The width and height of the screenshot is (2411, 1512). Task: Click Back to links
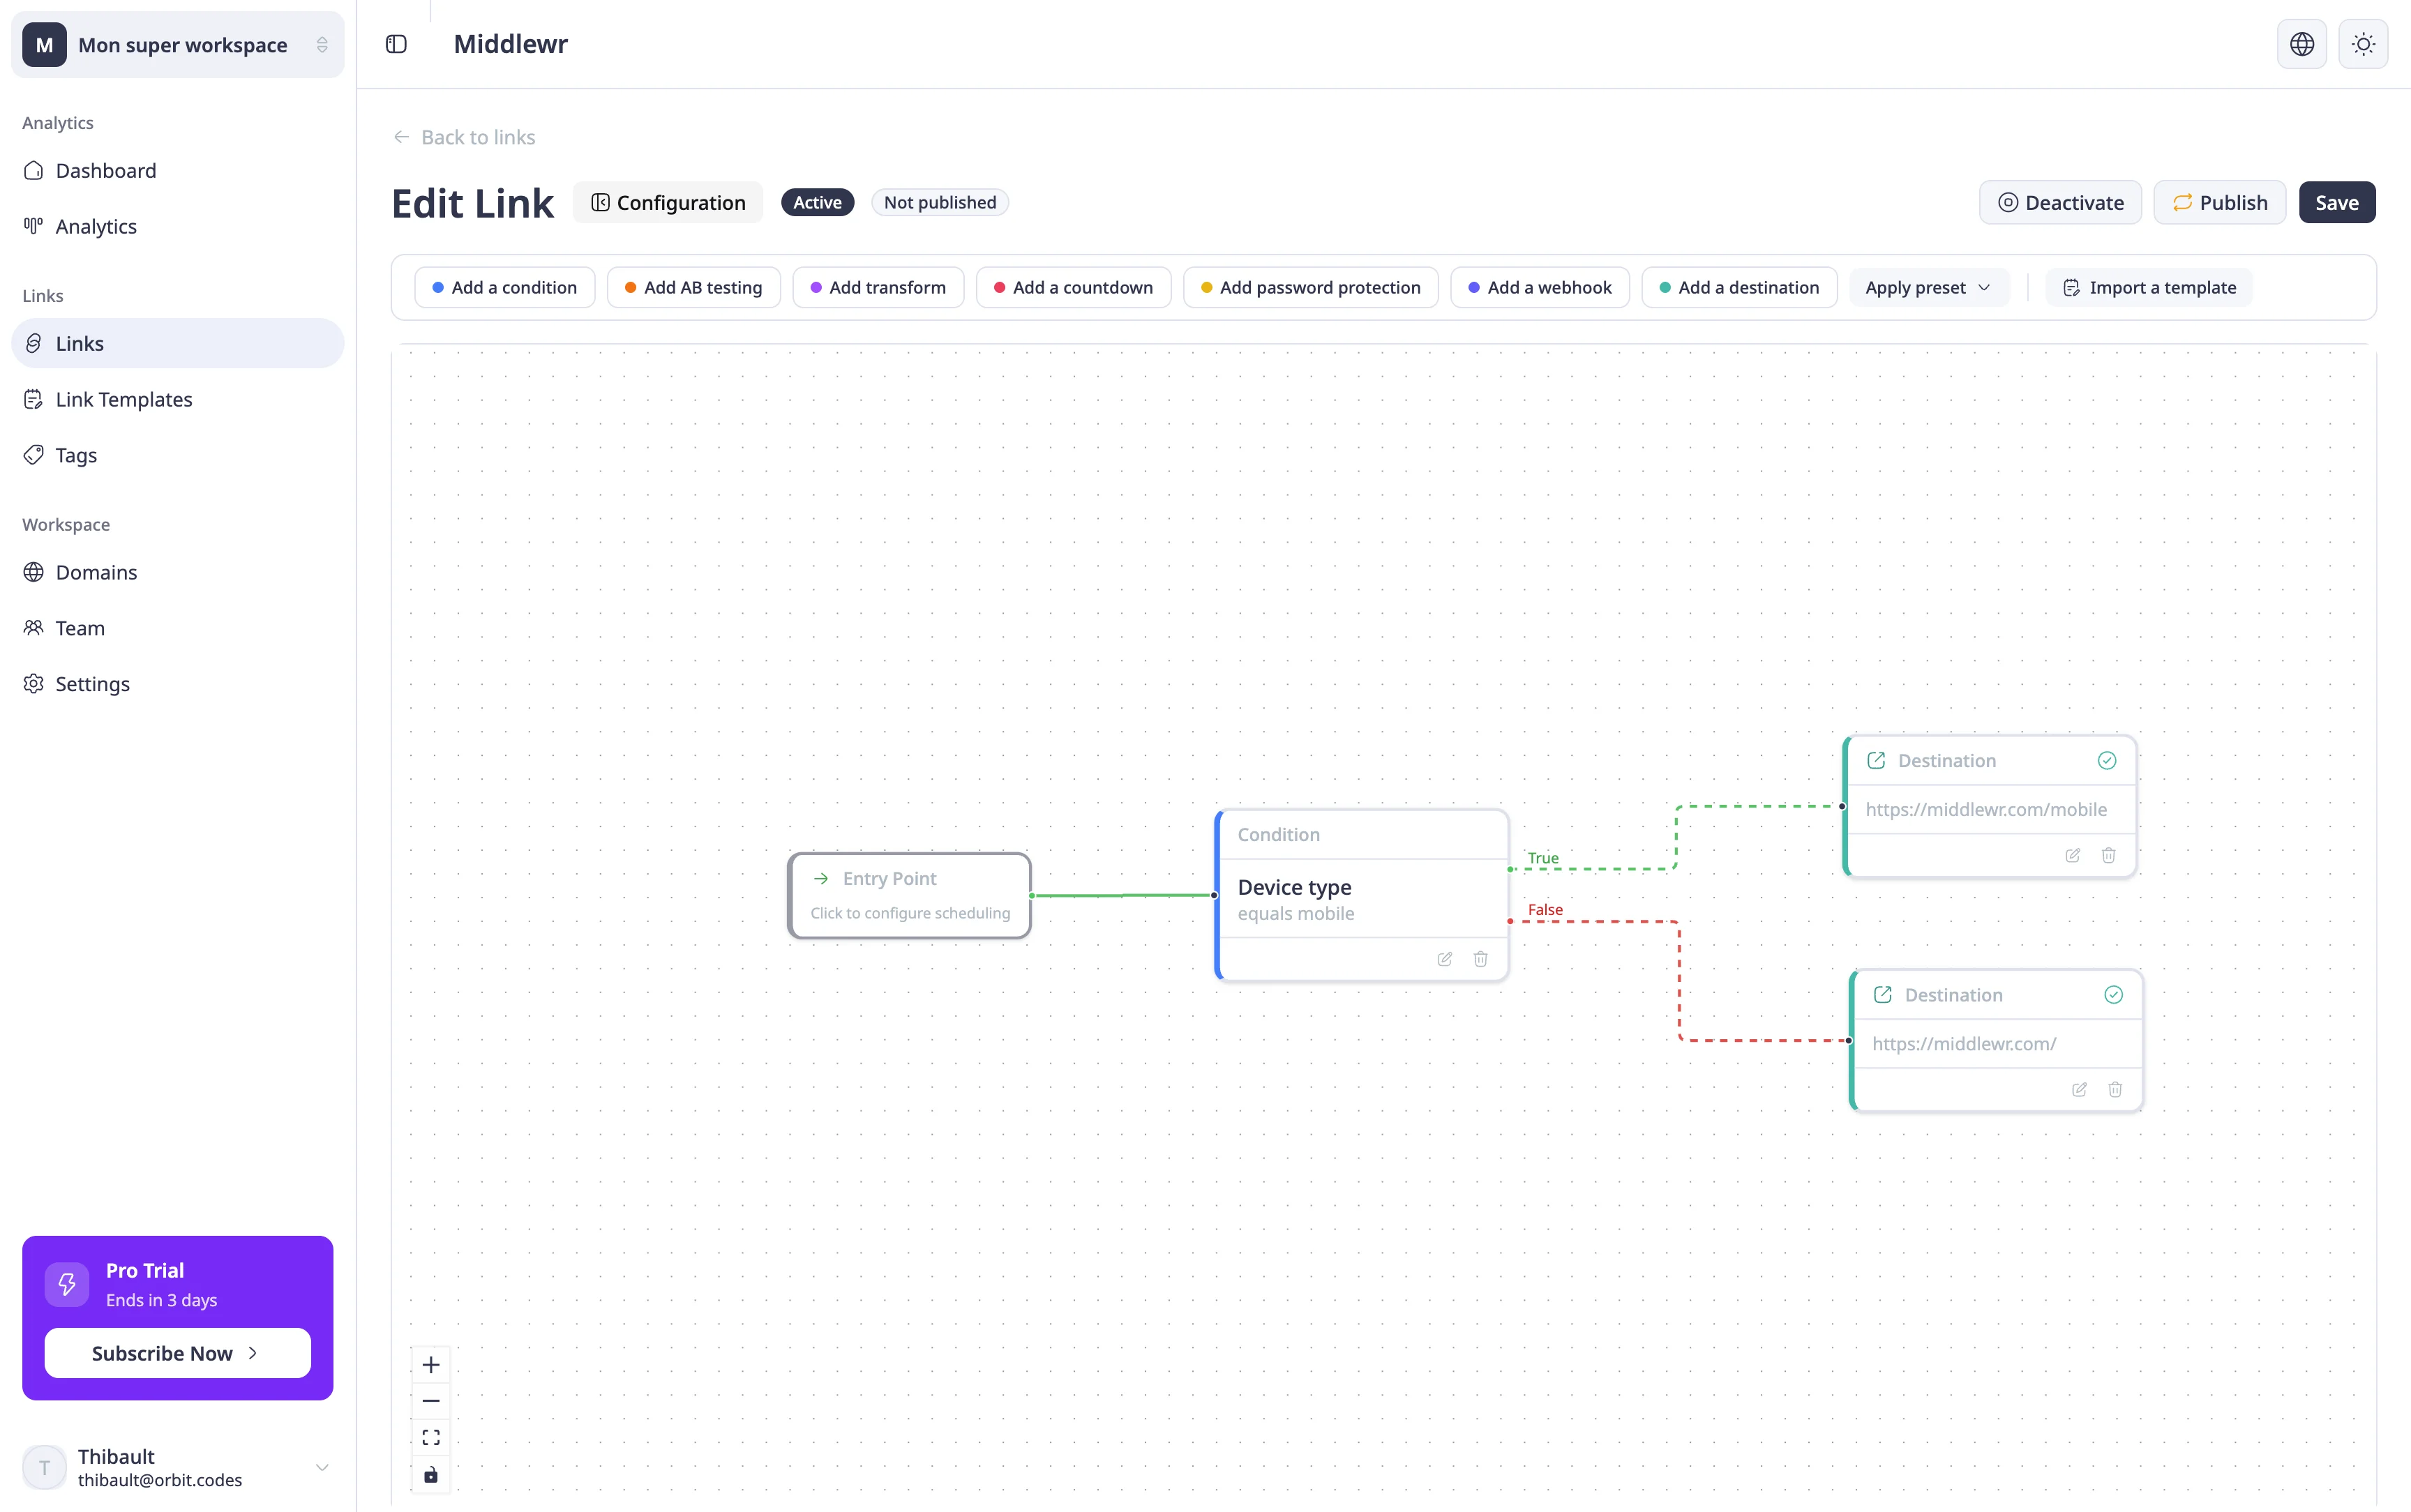(x=464, y=138)
